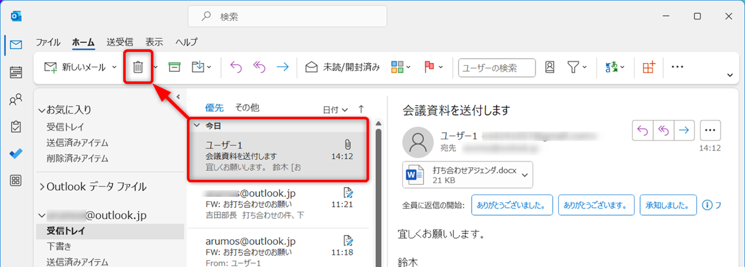Screen dimensions: 745x267
Task: Click the message list scrollbar
Action: 378,196
